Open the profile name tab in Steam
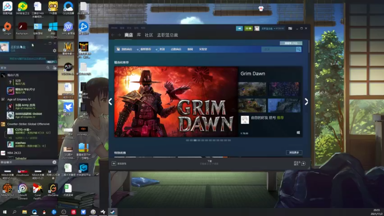 click(168, 35)
